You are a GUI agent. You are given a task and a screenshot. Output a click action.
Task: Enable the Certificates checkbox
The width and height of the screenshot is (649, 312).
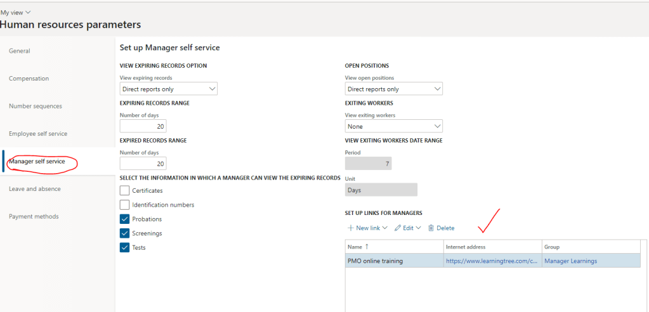click(x=125, y=190)
